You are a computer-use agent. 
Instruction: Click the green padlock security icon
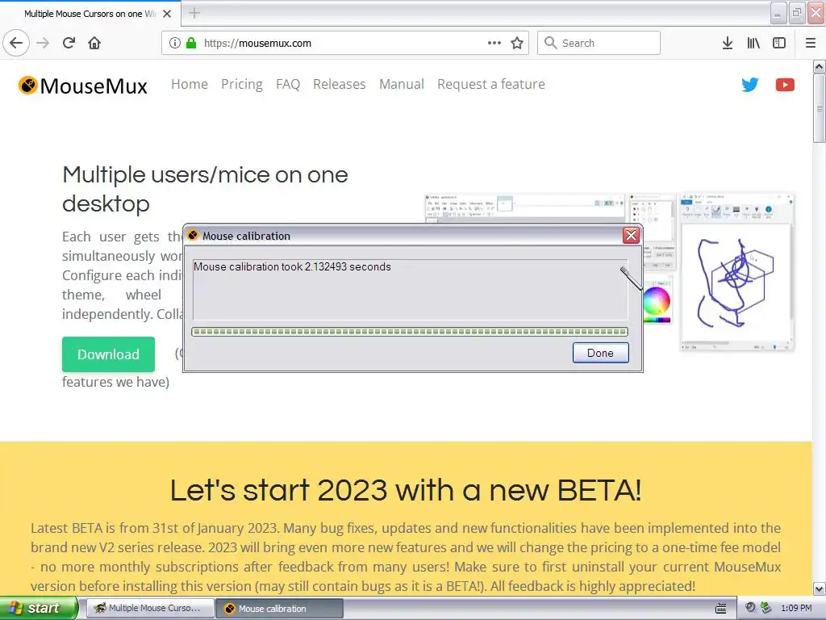pos(190,43)
